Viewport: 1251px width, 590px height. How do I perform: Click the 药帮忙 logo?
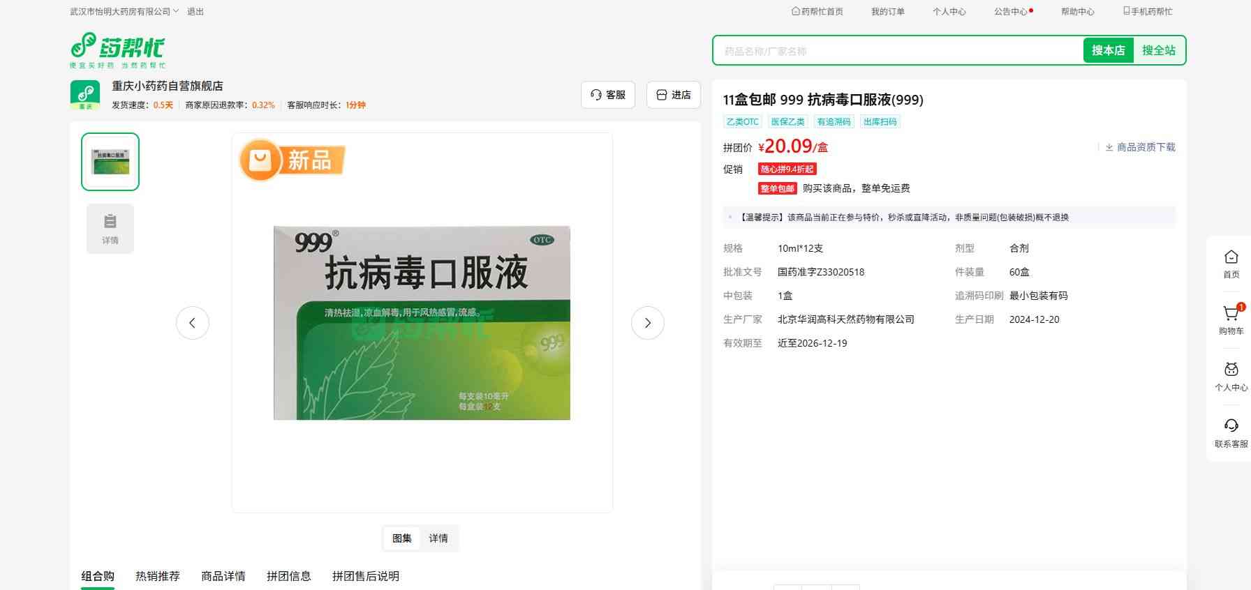click(117, 50)
